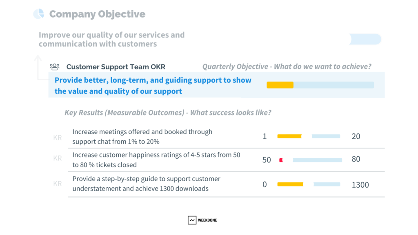The width and height of the screenshot is (418, 235).
Task: Select the KR label for step-by-step guide result
Action: pos(58,183)
